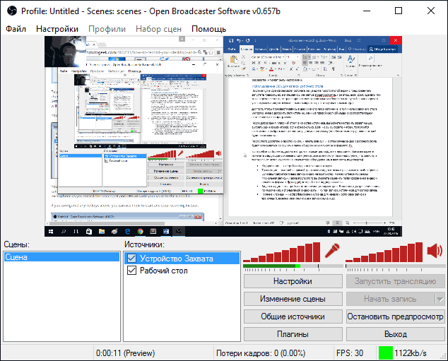Maximize the OBS window
The height and width of the screenshot is (361, 448).
(399, 11)
